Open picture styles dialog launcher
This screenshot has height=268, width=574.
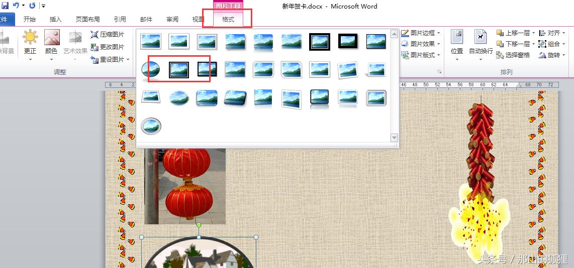439,72
